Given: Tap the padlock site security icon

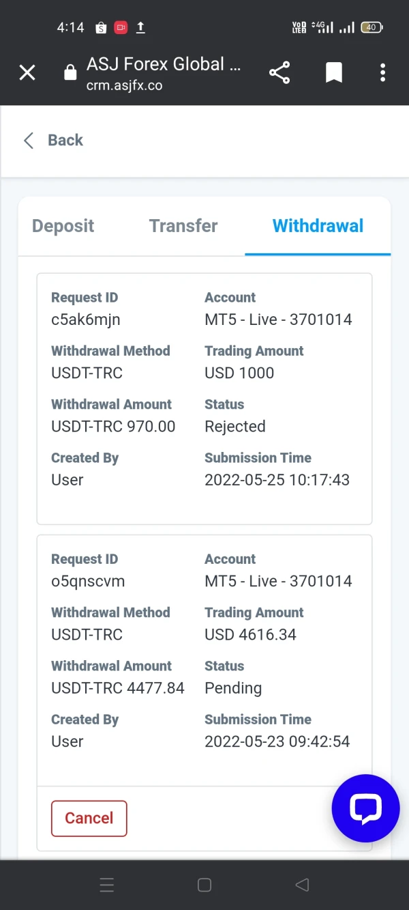Looking at the screenshot, I should [x=70, y=73].
